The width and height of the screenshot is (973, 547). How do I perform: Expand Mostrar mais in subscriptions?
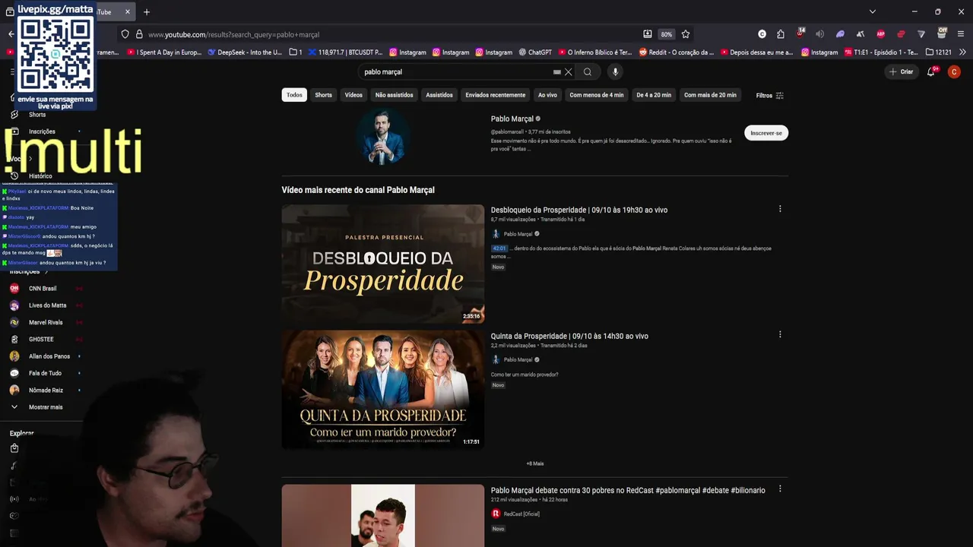click(x=46, y=407)
